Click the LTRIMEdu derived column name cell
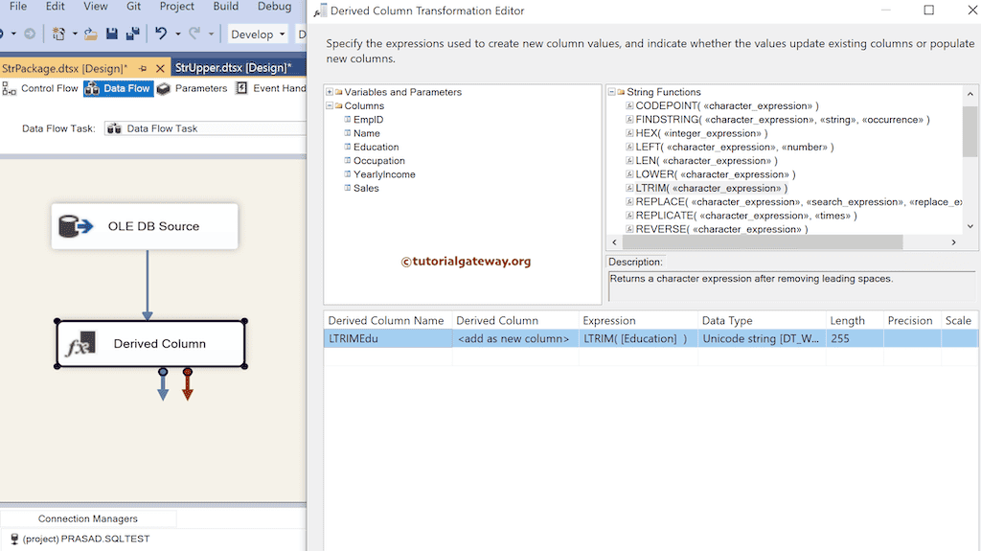 tap(388, 338)
